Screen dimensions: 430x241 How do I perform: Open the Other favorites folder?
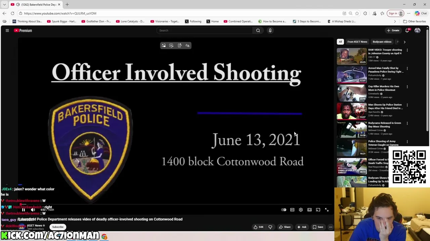[415, 21]
